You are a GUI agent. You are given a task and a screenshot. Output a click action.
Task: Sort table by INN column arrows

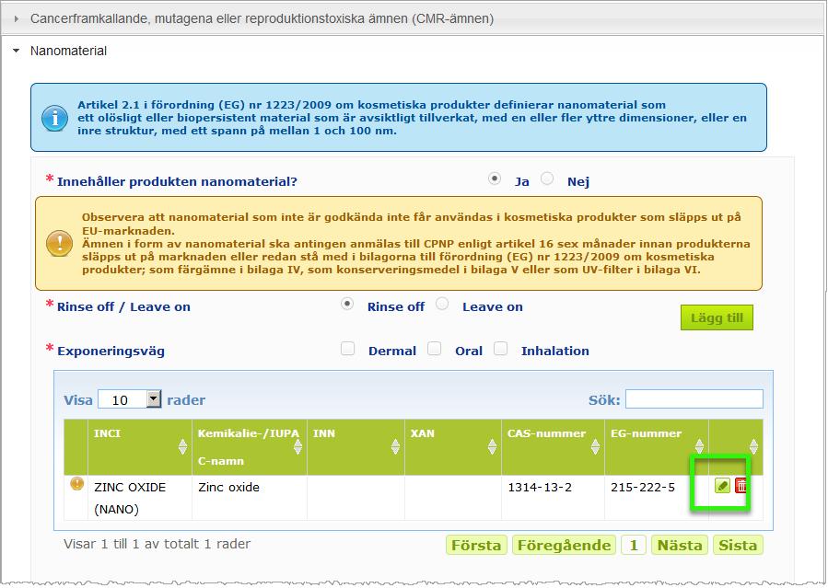point(395,446)
